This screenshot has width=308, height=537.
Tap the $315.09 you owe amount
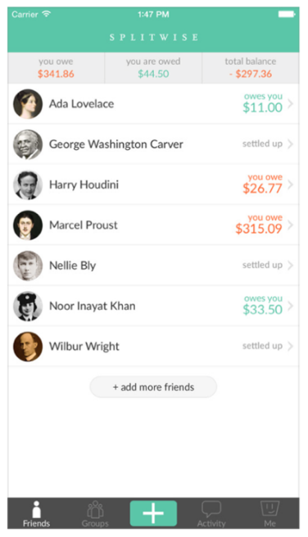tap(259, 229)
